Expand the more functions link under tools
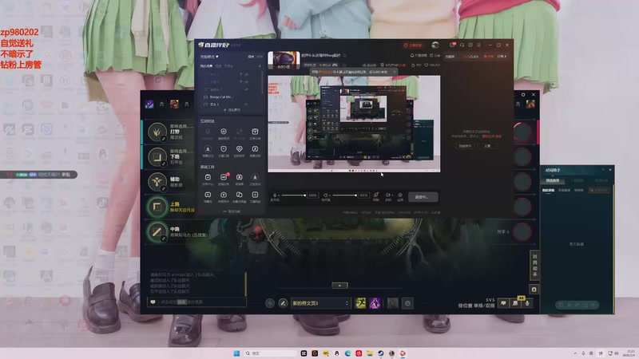The image size is (639, 359). (x=232, y=211)
